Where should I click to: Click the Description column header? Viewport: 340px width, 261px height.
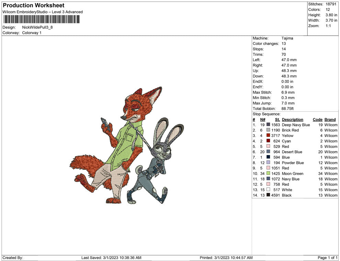pyautogui.click(x=293, y=120)
